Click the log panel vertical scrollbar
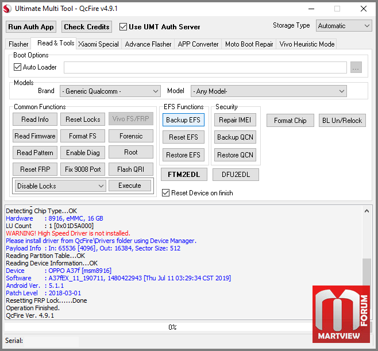Image resolution: width=378 pixels, height=351 pixels. 367,270
